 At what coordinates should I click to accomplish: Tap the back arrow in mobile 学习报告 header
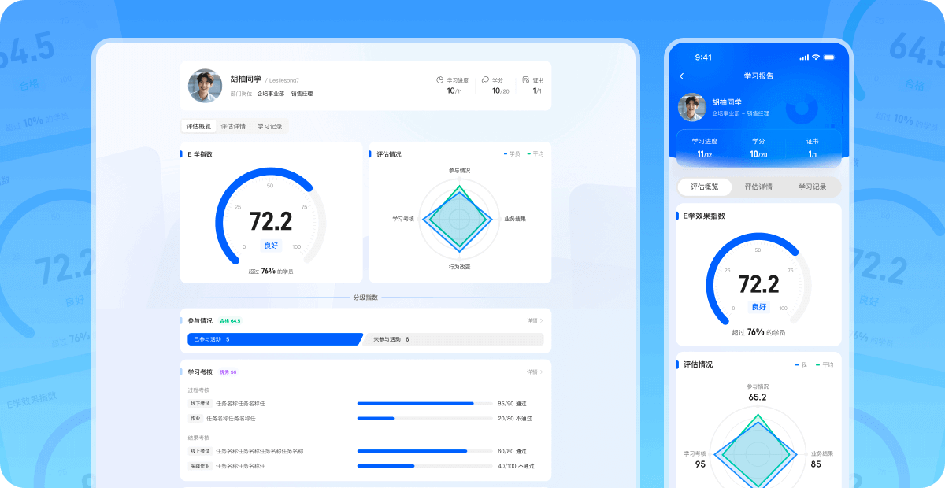click(682, 76)
